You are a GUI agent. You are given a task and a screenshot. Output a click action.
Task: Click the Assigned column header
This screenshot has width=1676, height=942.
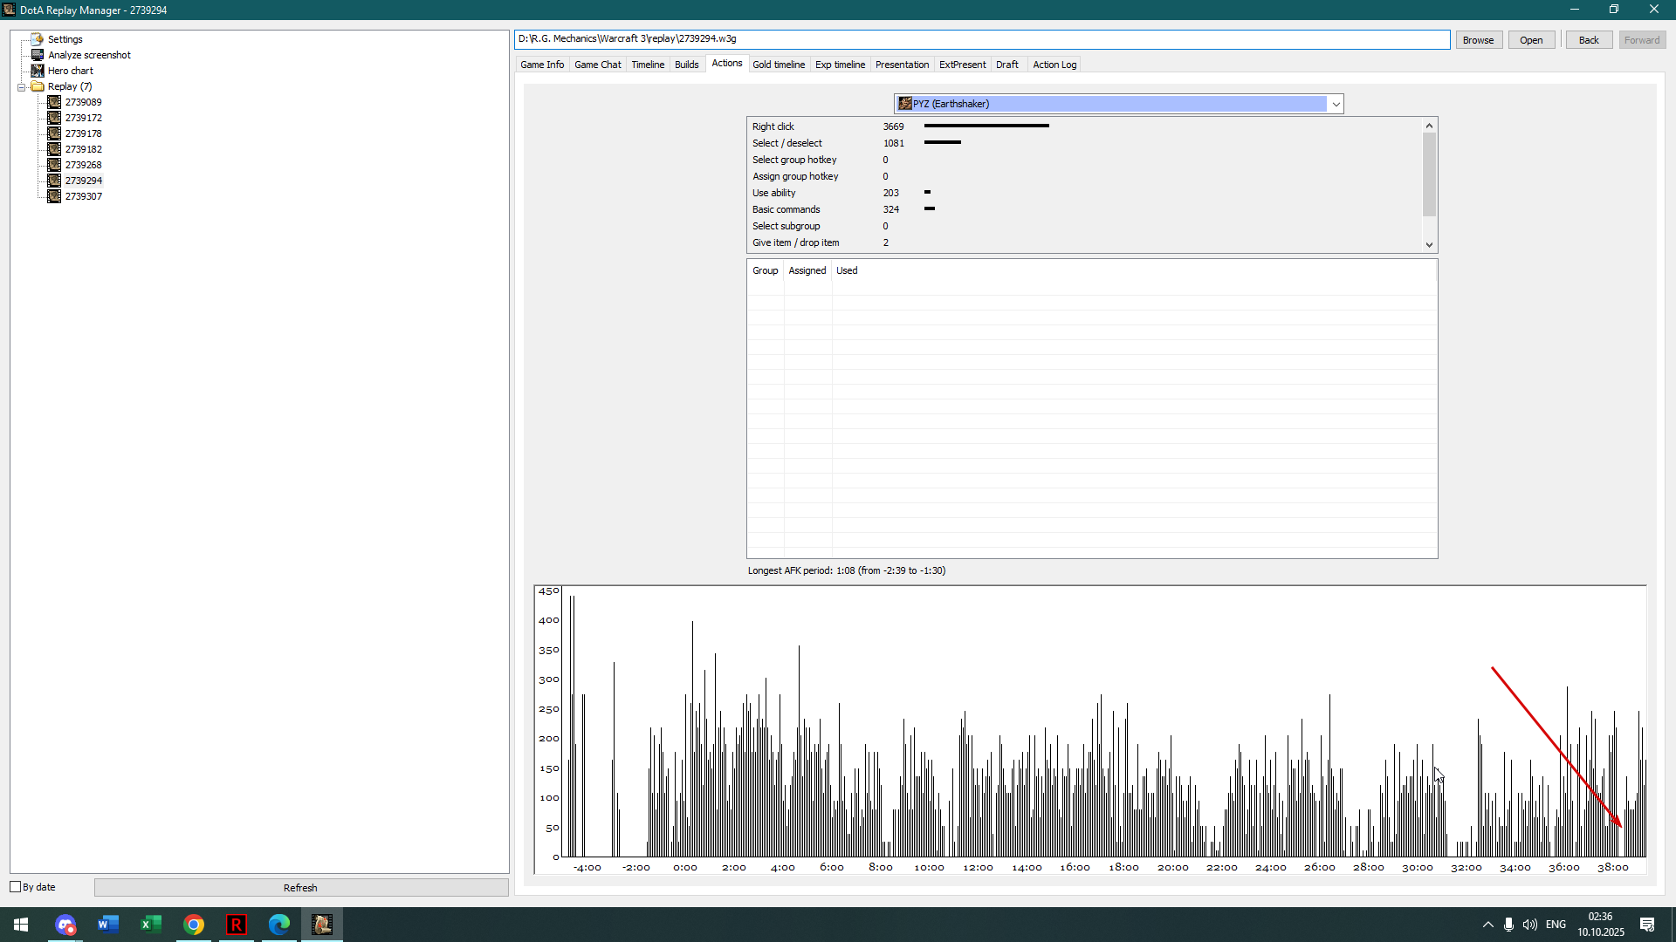coord(807,270)
